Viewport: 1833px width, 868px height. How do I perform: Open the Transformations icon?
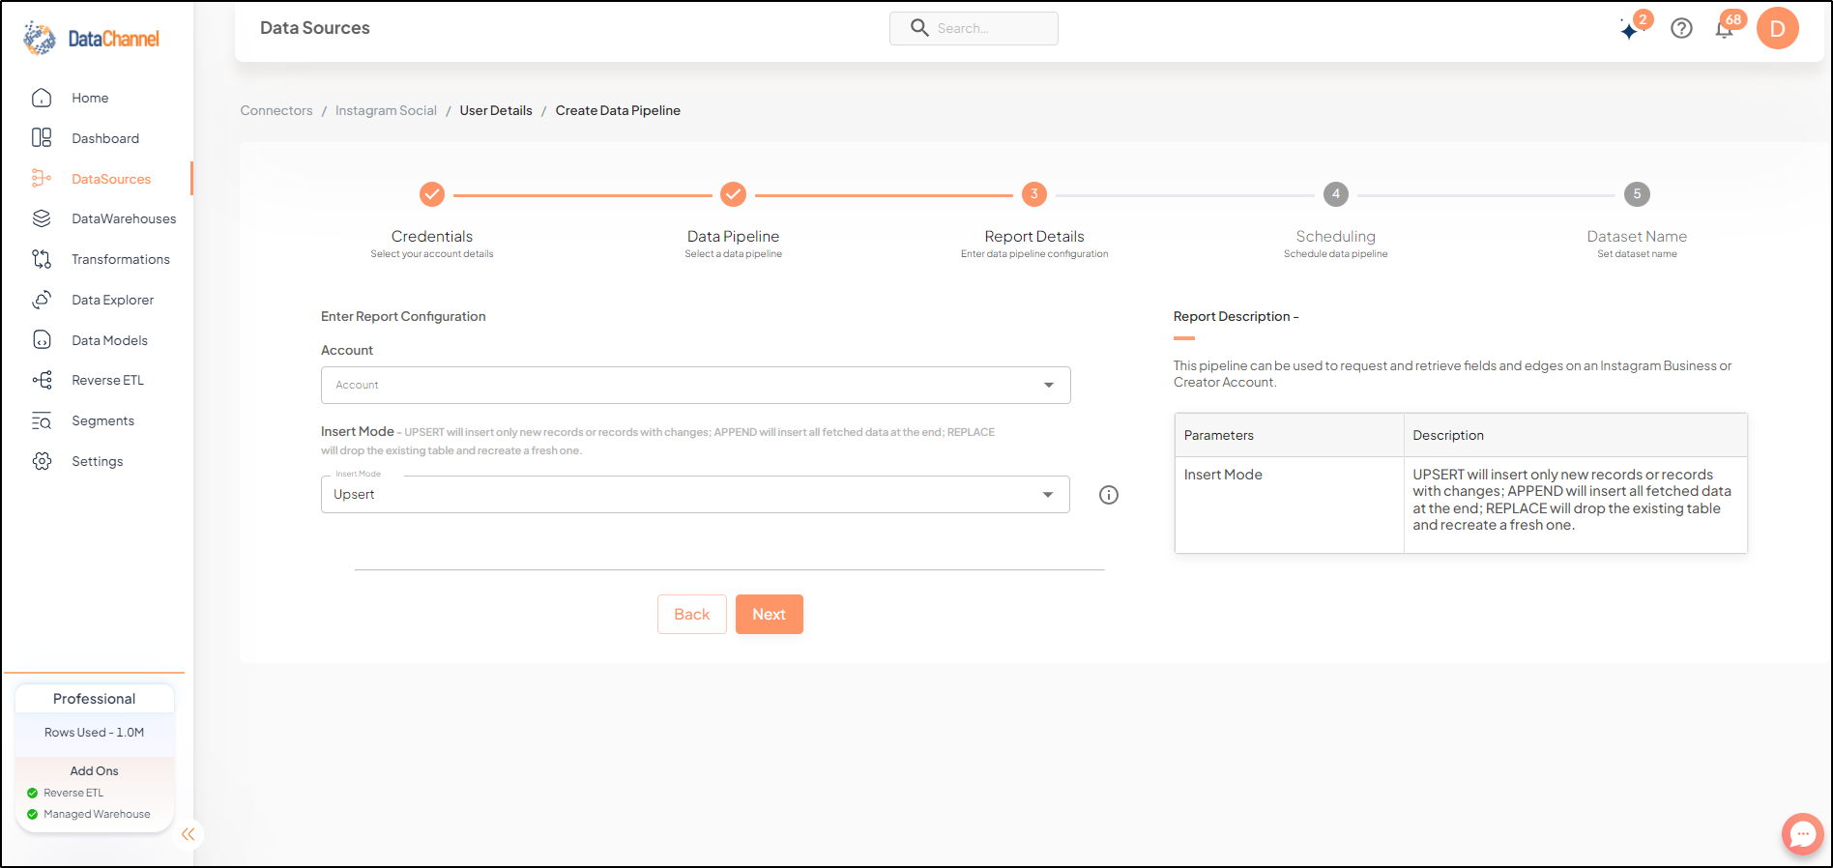[x=42, y=259]
